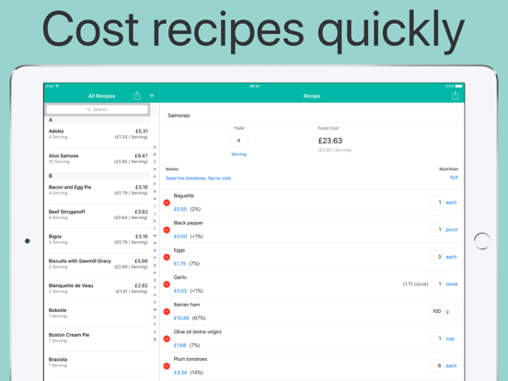Edit Iberian ham quantity 100 field

(x=436, y=311)
